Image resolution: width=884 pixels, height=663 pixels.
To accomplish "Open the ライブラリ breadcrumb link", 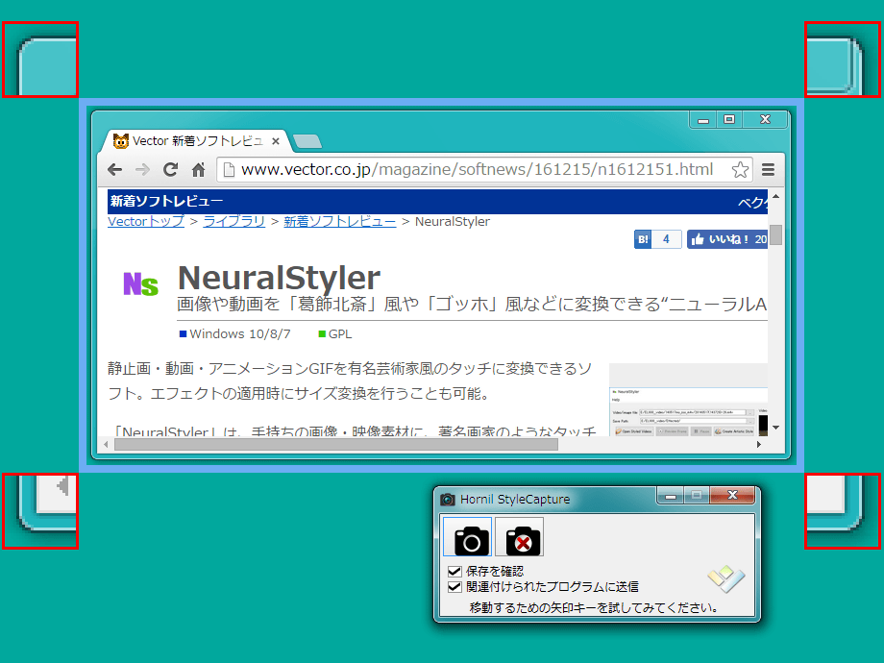I will click(x=233, y=222).
